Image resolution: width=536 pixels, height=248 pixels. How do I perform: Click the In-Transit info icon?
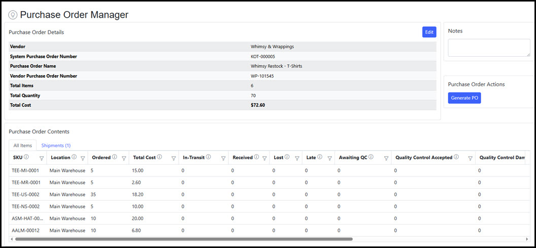209,157
